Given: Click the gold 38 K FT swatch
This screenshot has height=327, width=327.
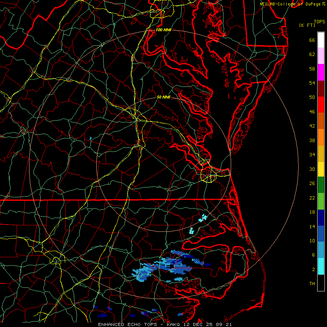Looking at the screenshot, I should point(321,154).
